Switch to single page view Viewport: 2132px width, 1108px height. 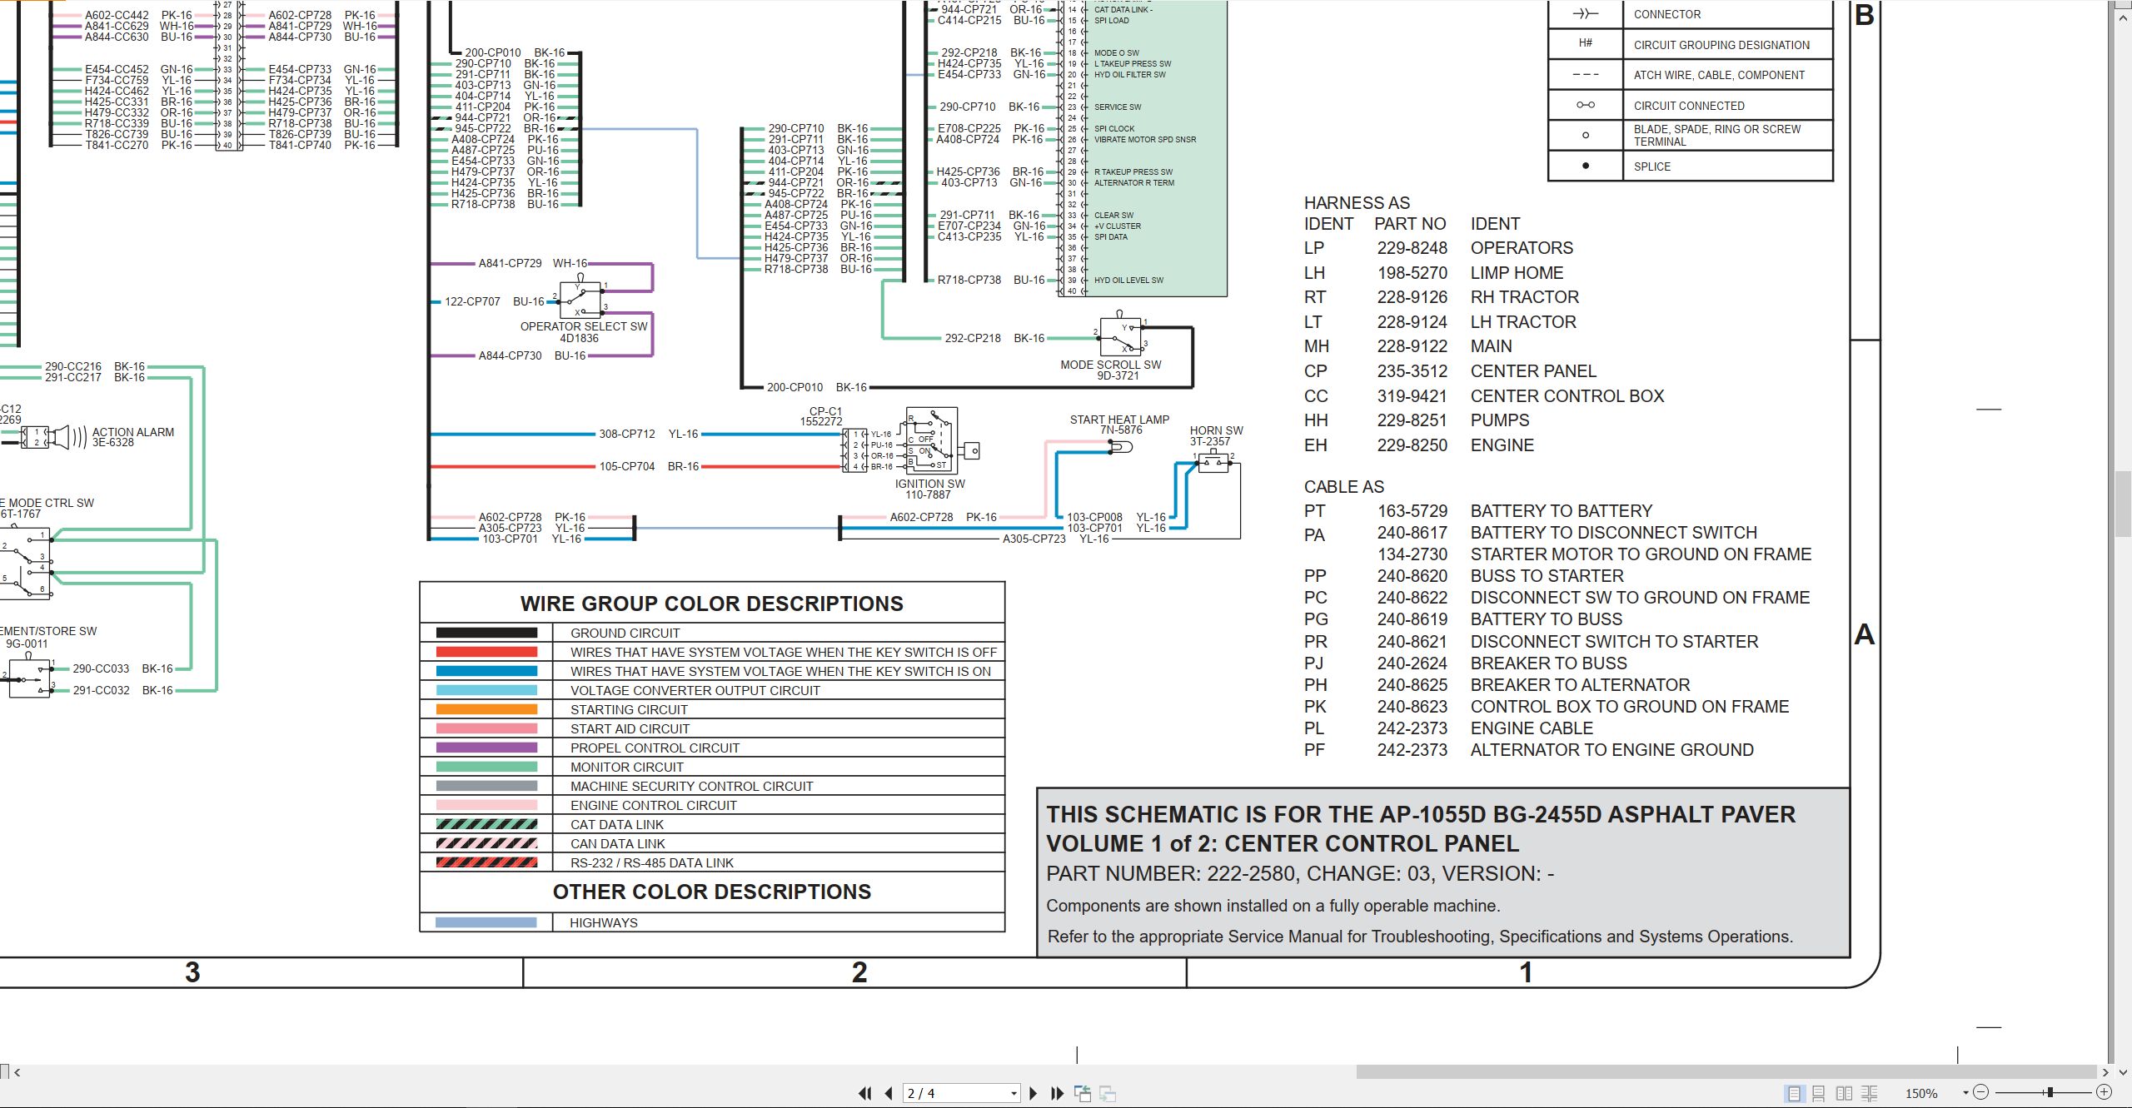tap(1794, 1093)
